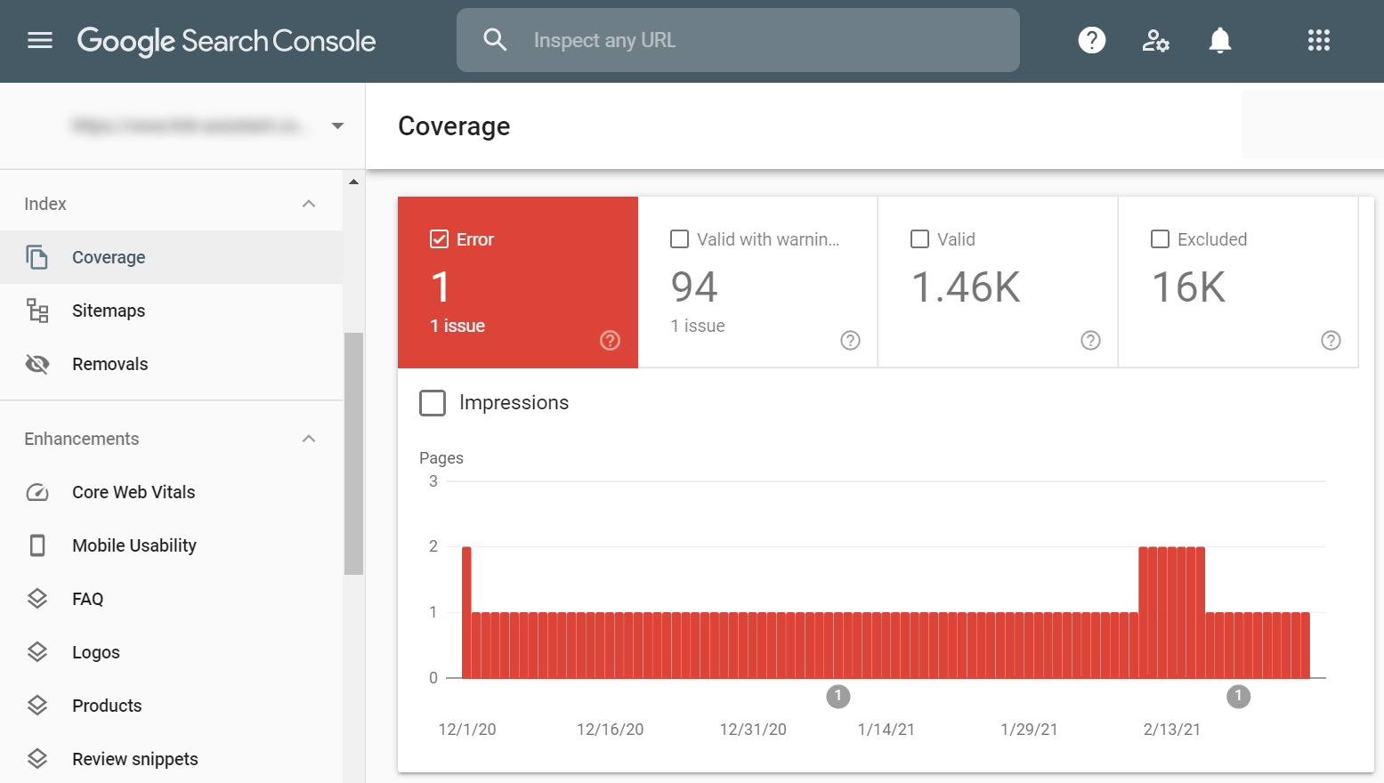Open help tooltip on Valid card

click(1090, 340)
